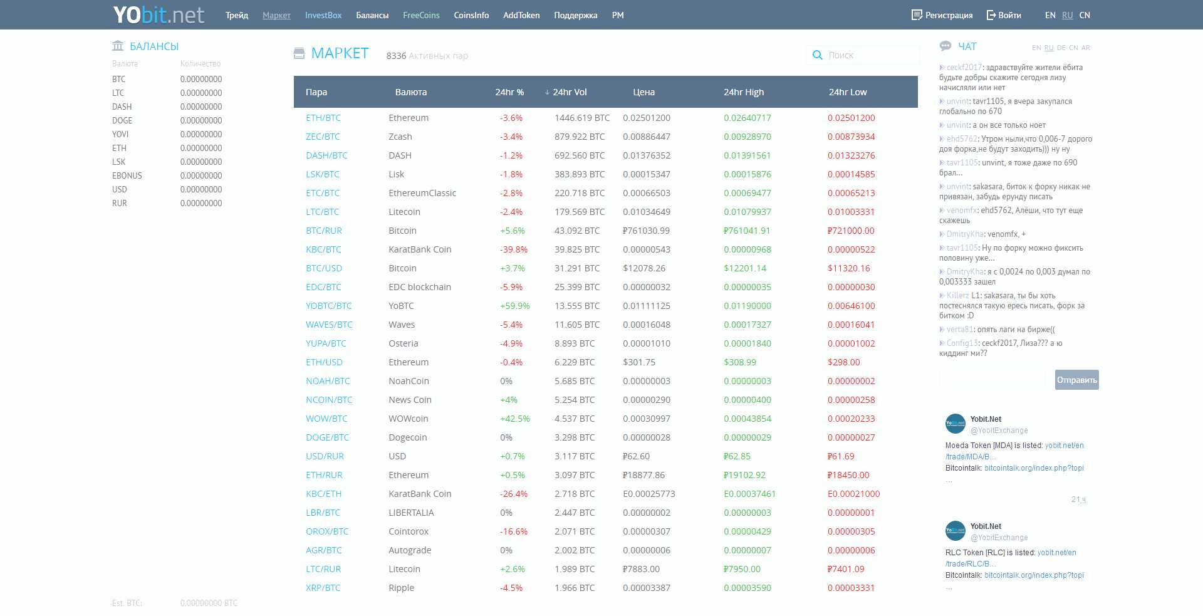The width and height of the screenshot is (1203, 616).
Task: Switch chat language to AR
Action: click(x=1086, y=48)
